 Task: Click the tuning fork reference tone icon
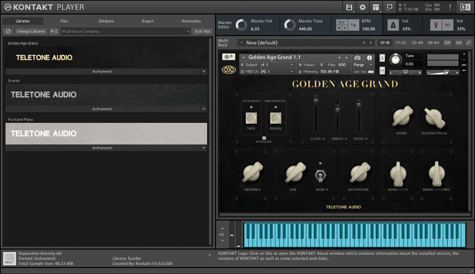point(435,25)
